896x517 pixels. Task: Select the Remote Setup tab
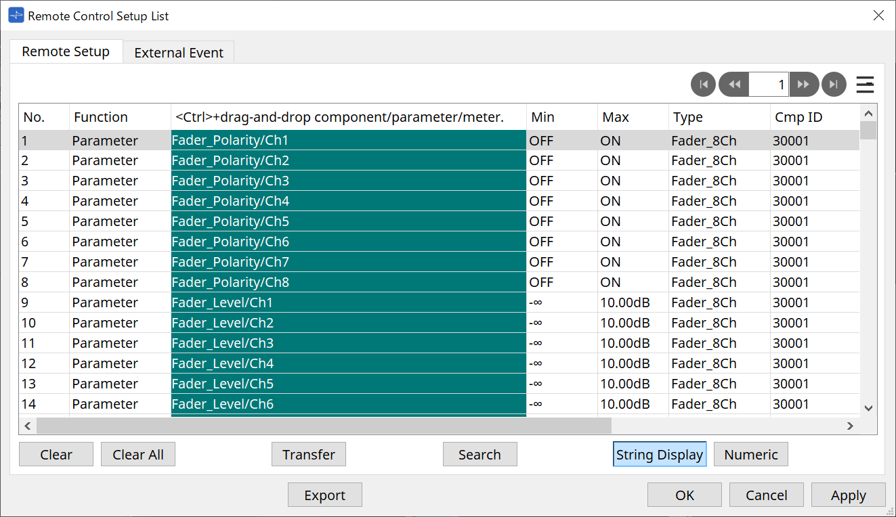coord(66,52)
